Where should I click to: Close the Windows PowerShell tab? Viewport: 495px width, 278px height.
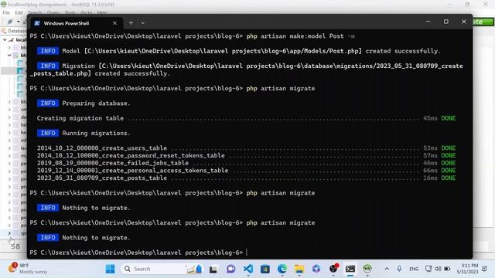(114, 23)
